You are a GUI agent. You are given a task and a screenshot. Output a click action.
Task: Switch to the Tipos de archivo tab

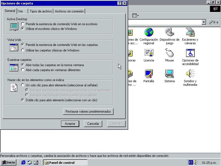click(41, 11)
